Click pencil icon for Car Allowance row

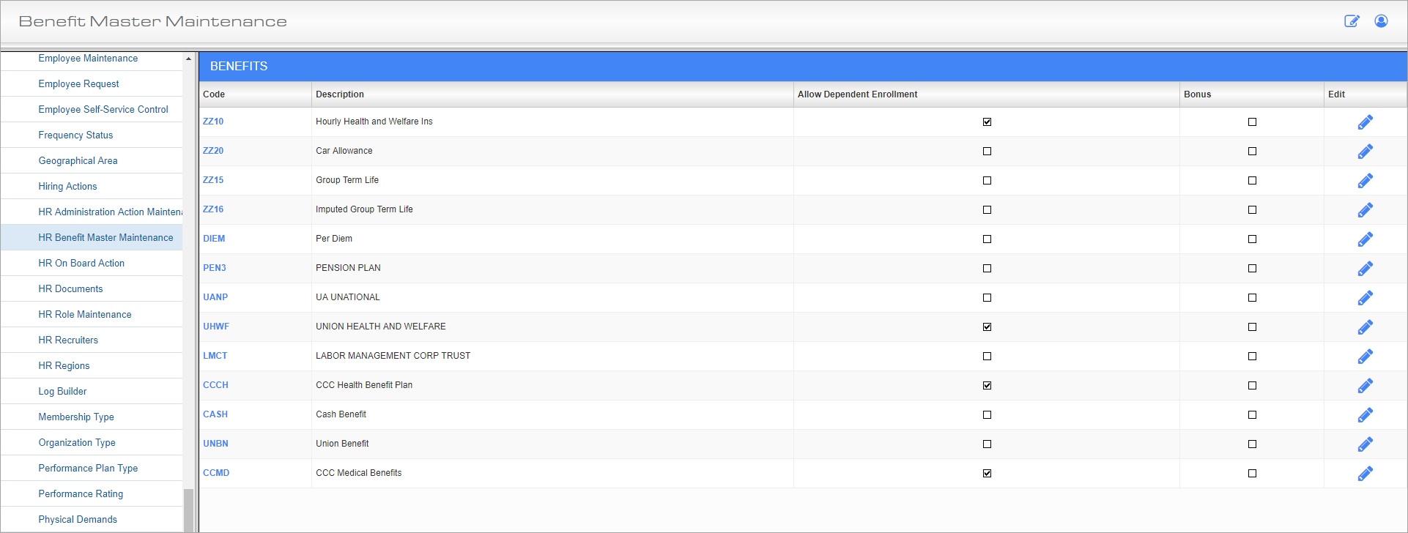click(x=1365, y=152)
